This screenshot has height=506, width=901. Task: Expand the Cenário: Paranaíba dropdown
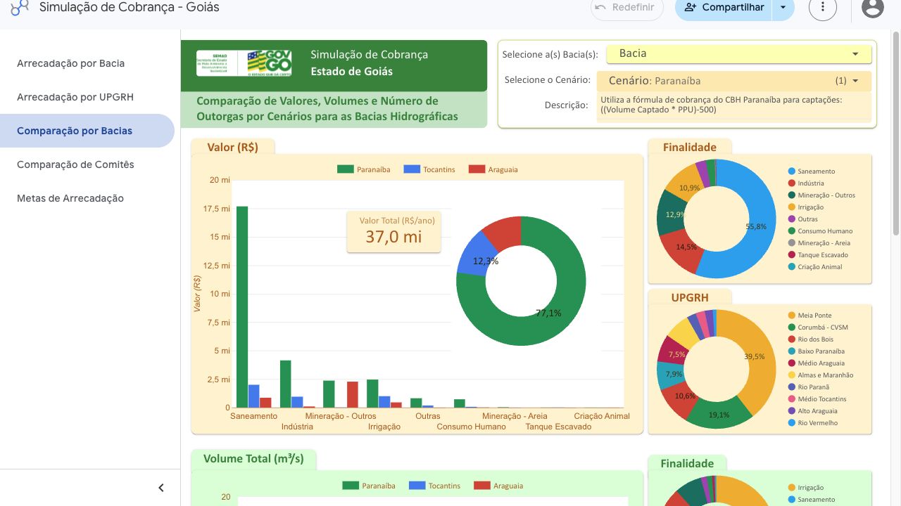[733, 81]
